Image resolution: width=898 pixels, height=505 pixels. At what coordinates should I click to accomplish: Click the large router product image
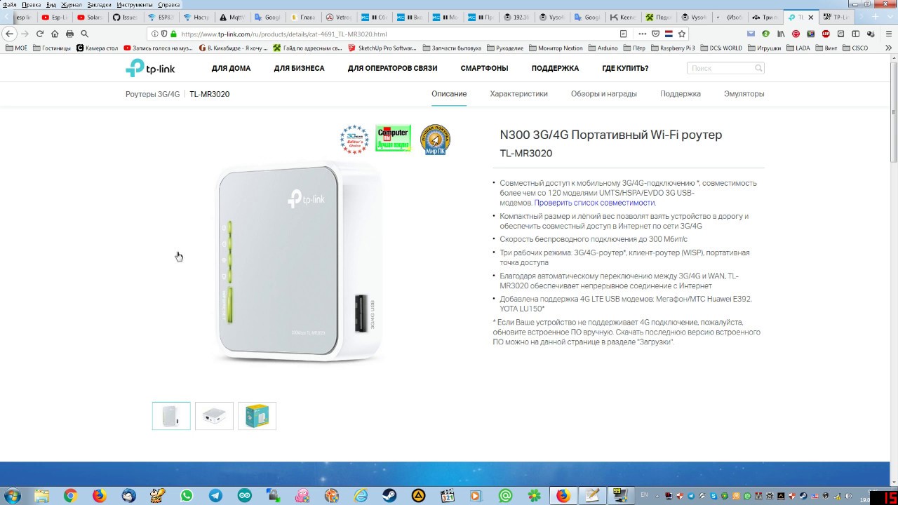(300, 261)
